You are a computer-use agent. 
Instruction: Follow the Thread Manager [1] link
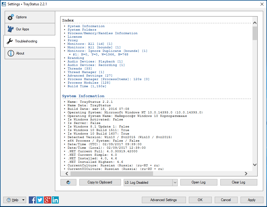86,72
